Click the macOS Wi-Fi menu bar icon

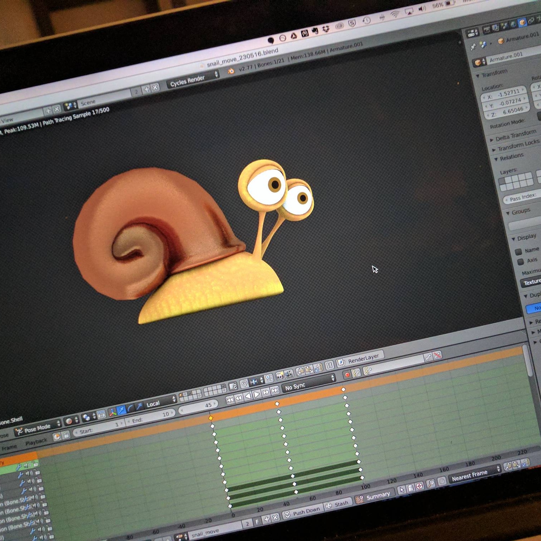coord(395,14)
